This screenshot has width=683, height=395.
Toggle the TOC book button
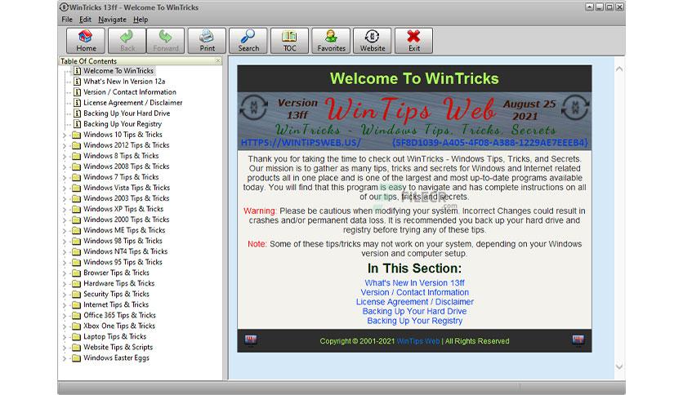pos(290,41)
